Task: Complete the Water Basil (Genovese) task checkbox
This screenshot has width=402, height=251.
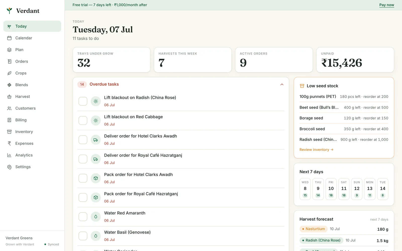Action: 83,236
